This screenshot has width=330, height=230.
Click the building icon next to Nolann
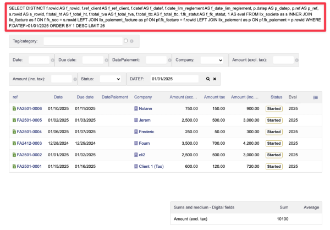point(136,109)
